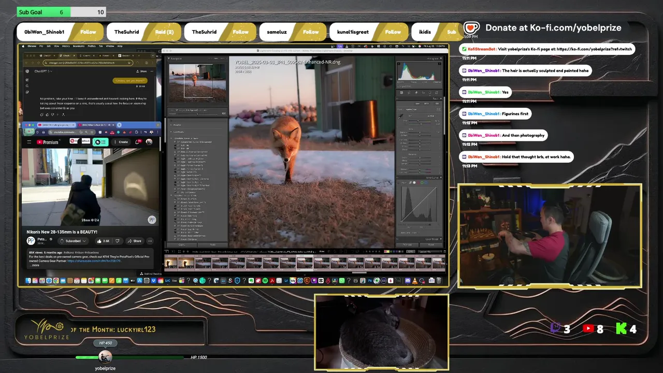Image resolution: width=663 pixels, height=373 pixels.
Task: Select the Edit tool in Lightroom tool strip
Action: [401, 93]
